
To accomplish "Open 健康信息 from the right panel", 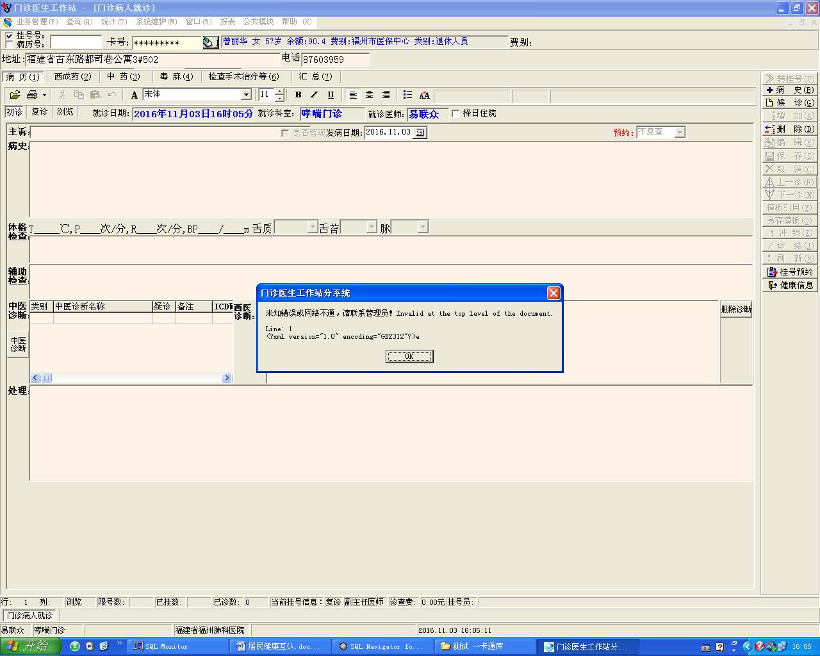I will 789,285.
